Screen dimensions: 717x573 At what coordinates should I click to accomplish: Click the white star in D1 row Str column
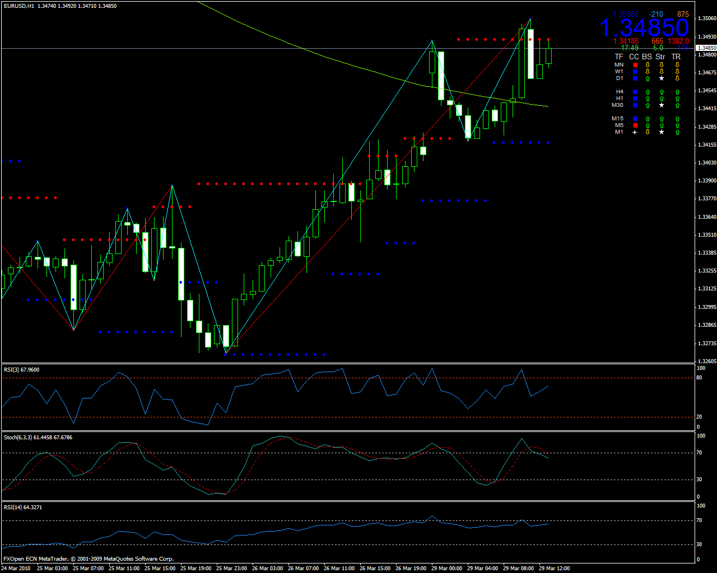point(662,78)
